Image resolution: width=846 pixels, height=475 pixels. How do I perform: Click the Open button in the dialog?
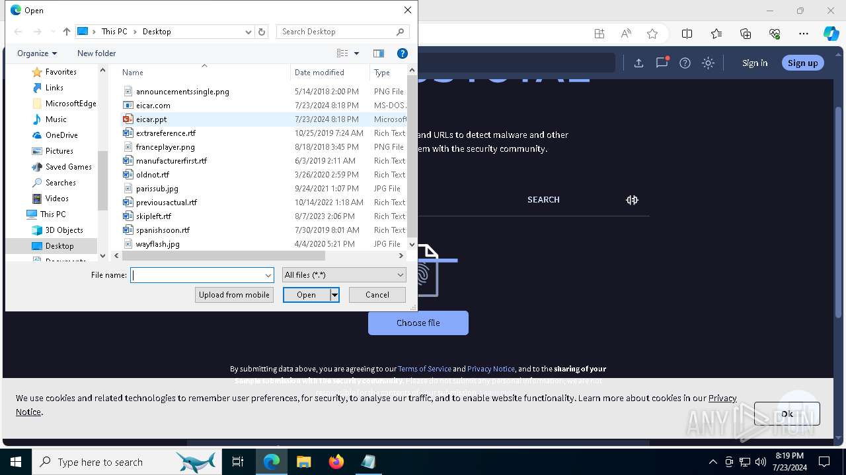[306, 295]
